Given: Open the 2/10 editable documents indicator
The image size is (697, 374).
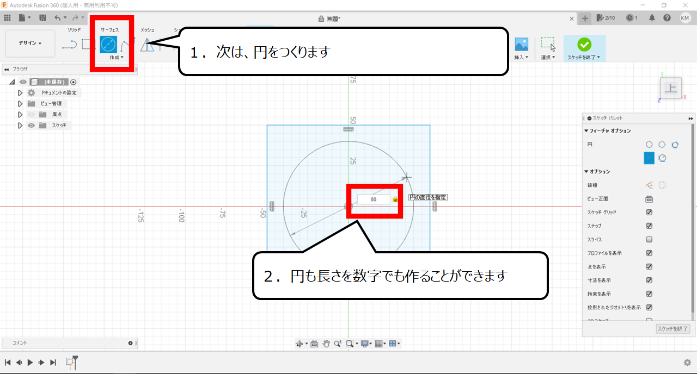Looking at the screenshot, I should pyautogui.click(x=606, y=18).
